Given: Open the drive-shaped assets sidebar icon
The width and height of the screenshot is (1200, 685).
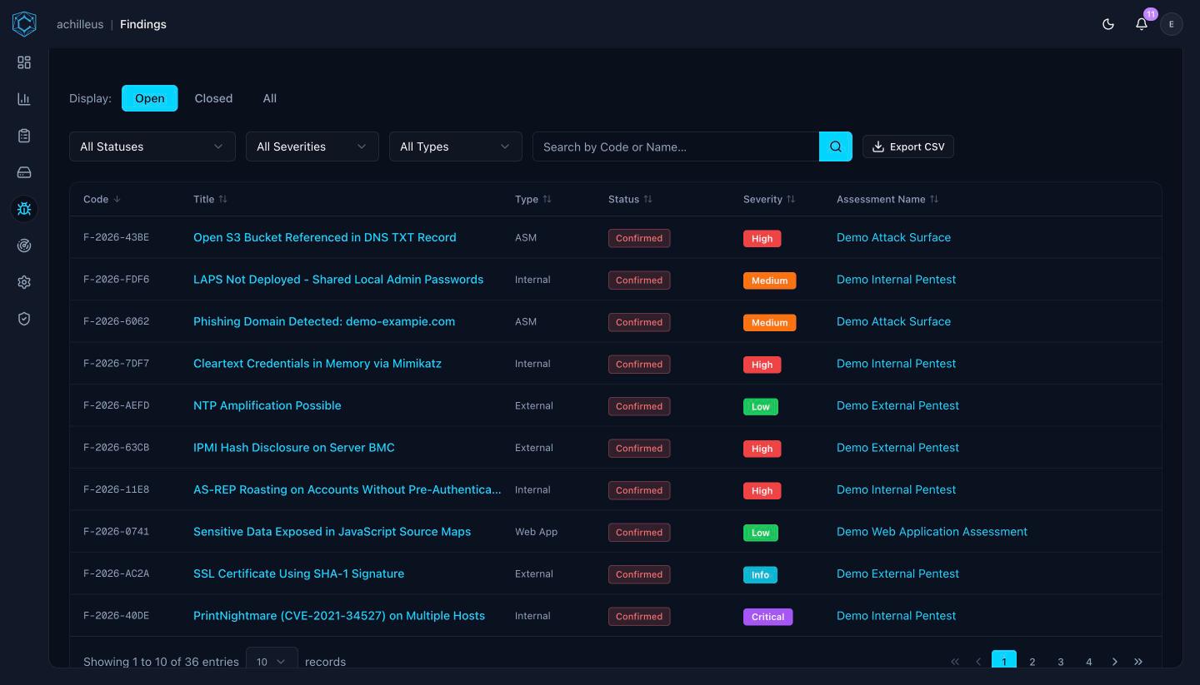Looking at the screenshot, I should point(24,172).
